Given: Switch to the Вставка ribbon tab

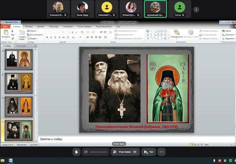Looking at the screenshot, I should [29, 26].
